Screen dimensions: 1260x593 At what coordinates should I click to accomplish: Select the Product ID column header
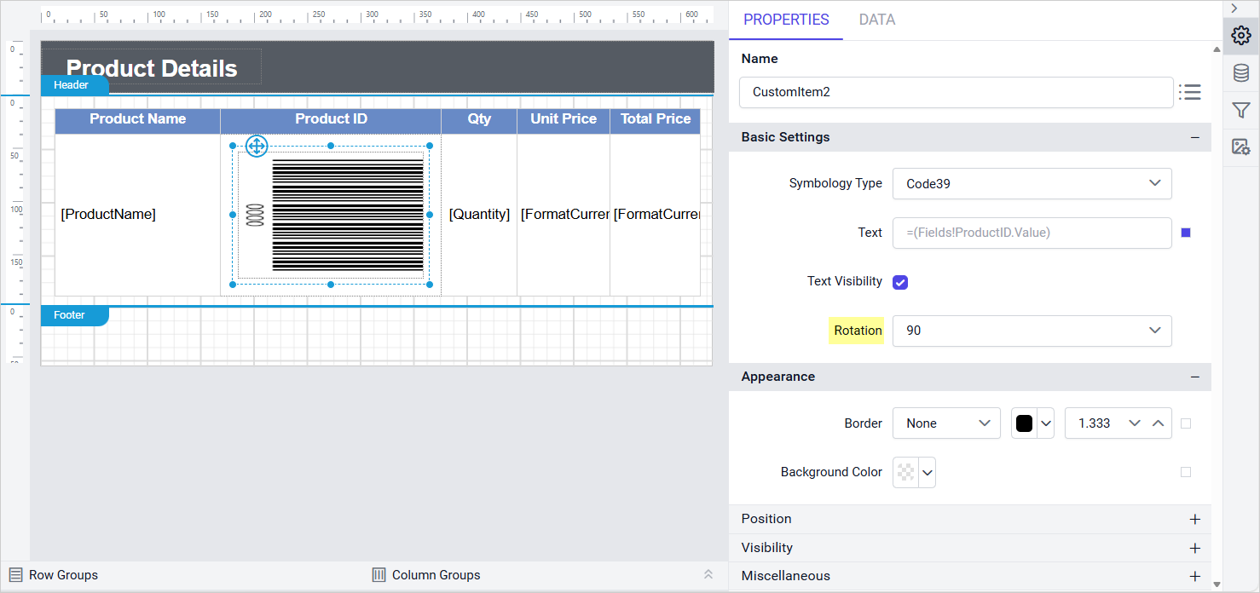pos(331,120)
